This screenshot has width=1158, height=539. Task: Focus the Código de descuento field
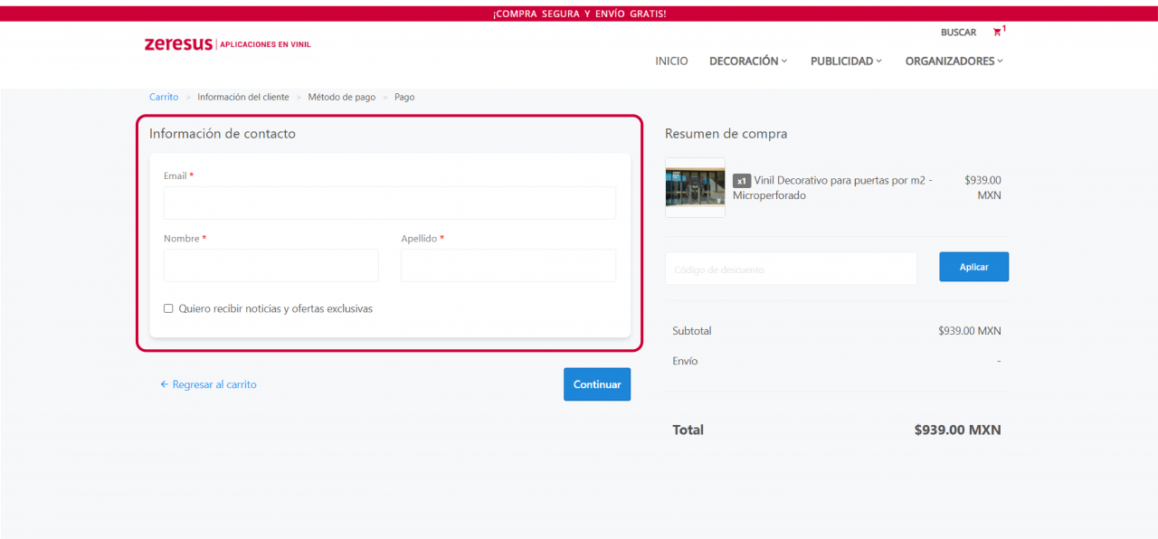pyautogui.click(x=790, y=269)
